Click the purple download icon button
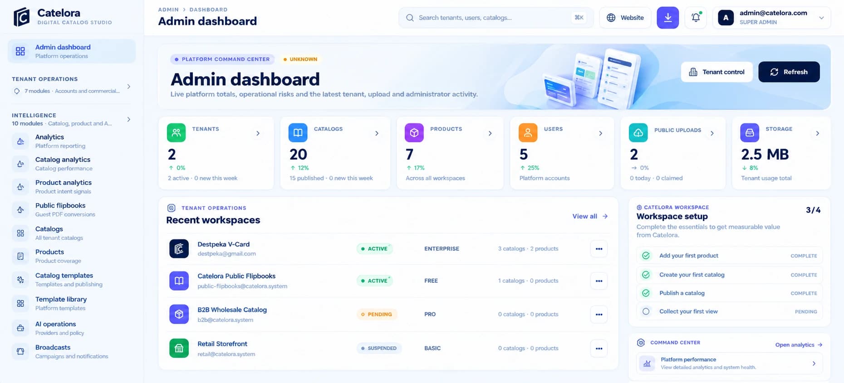This screenshot has height=383, width=844. 667,18
